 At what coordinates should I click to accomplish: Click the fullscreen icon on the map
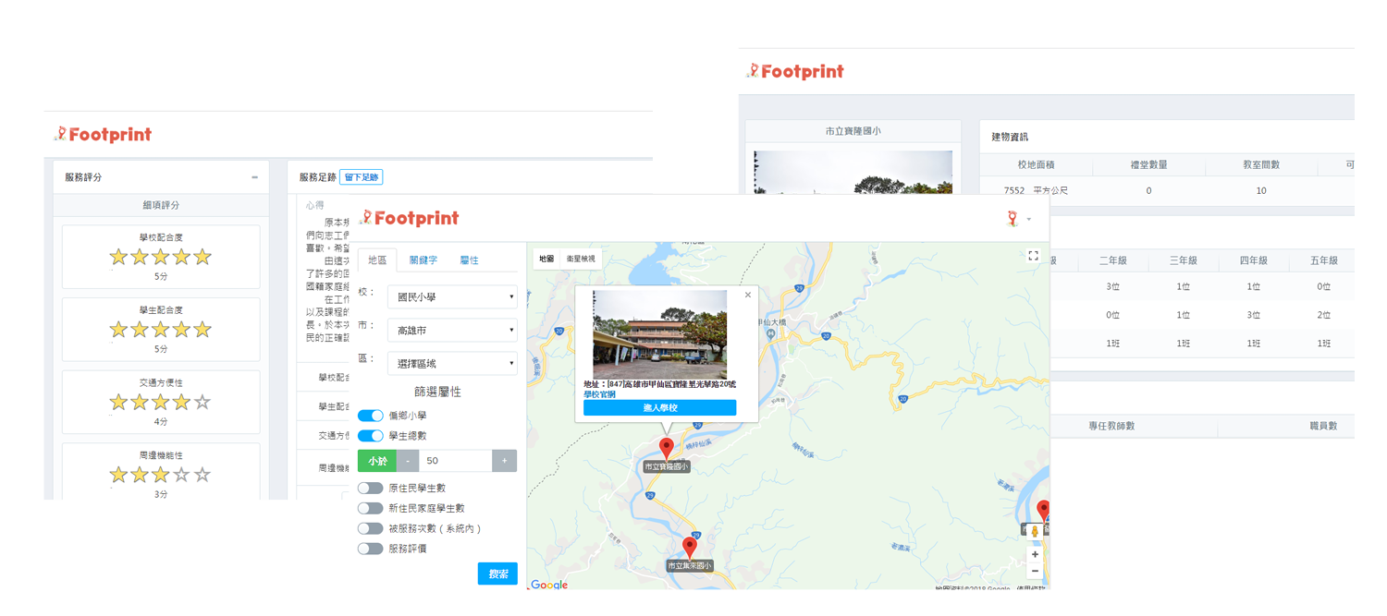tap(1033, 256)
